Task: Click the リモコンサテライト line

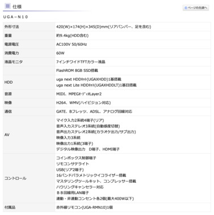Action: pyautogui.click(x=73, y=164)
